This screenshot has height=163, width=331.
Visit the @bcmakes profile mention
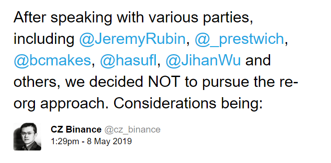click(52, 61)
